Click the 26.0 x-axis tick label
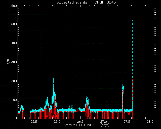 (x=57, y=122)
